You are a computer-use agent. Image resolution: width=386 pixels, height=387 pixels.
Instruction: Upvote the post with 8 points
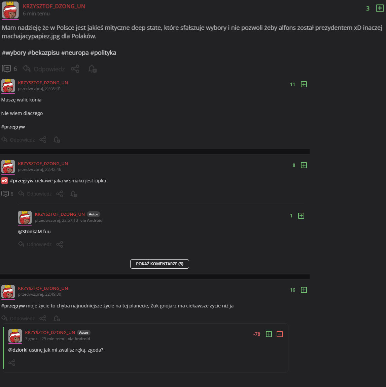304,166
